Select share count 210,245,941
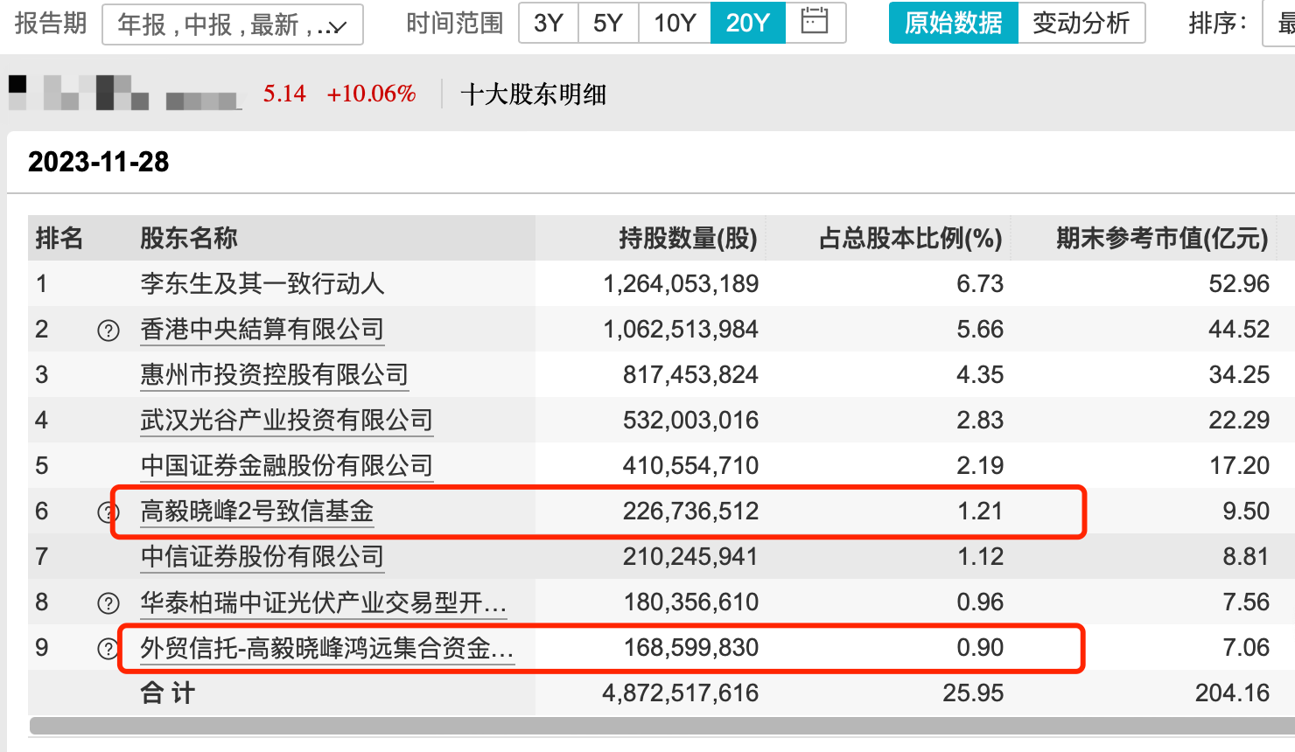The width and height of the screenshot is (1295, 752). point(691,556)
